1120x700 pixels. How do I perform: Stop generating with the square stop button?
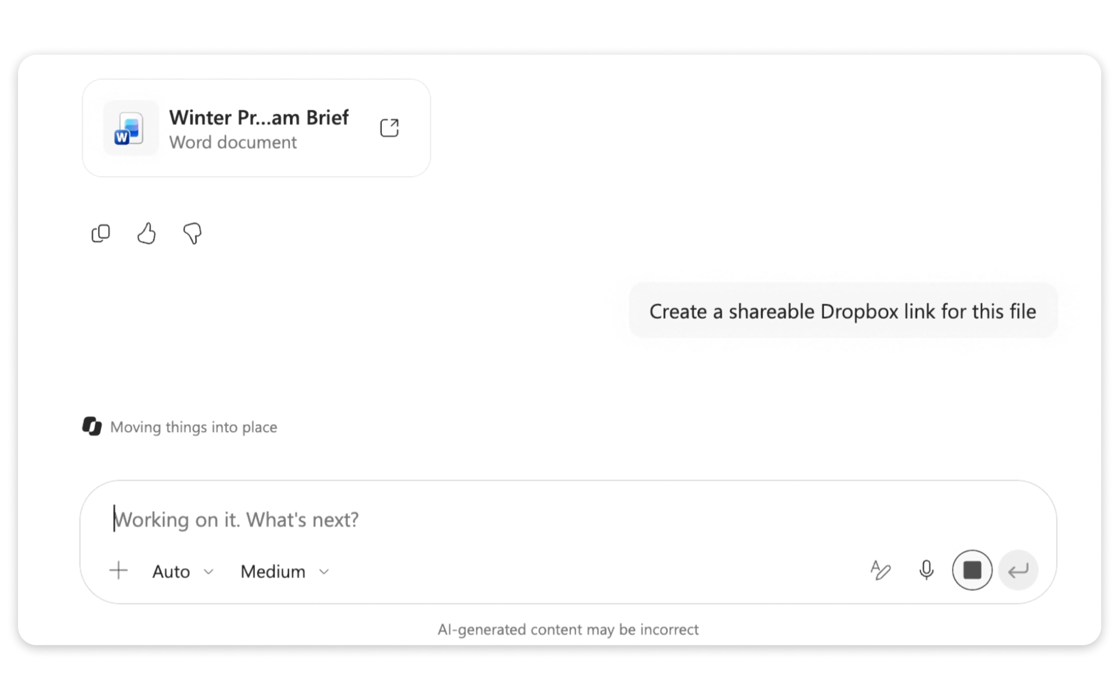click(972, 570)
